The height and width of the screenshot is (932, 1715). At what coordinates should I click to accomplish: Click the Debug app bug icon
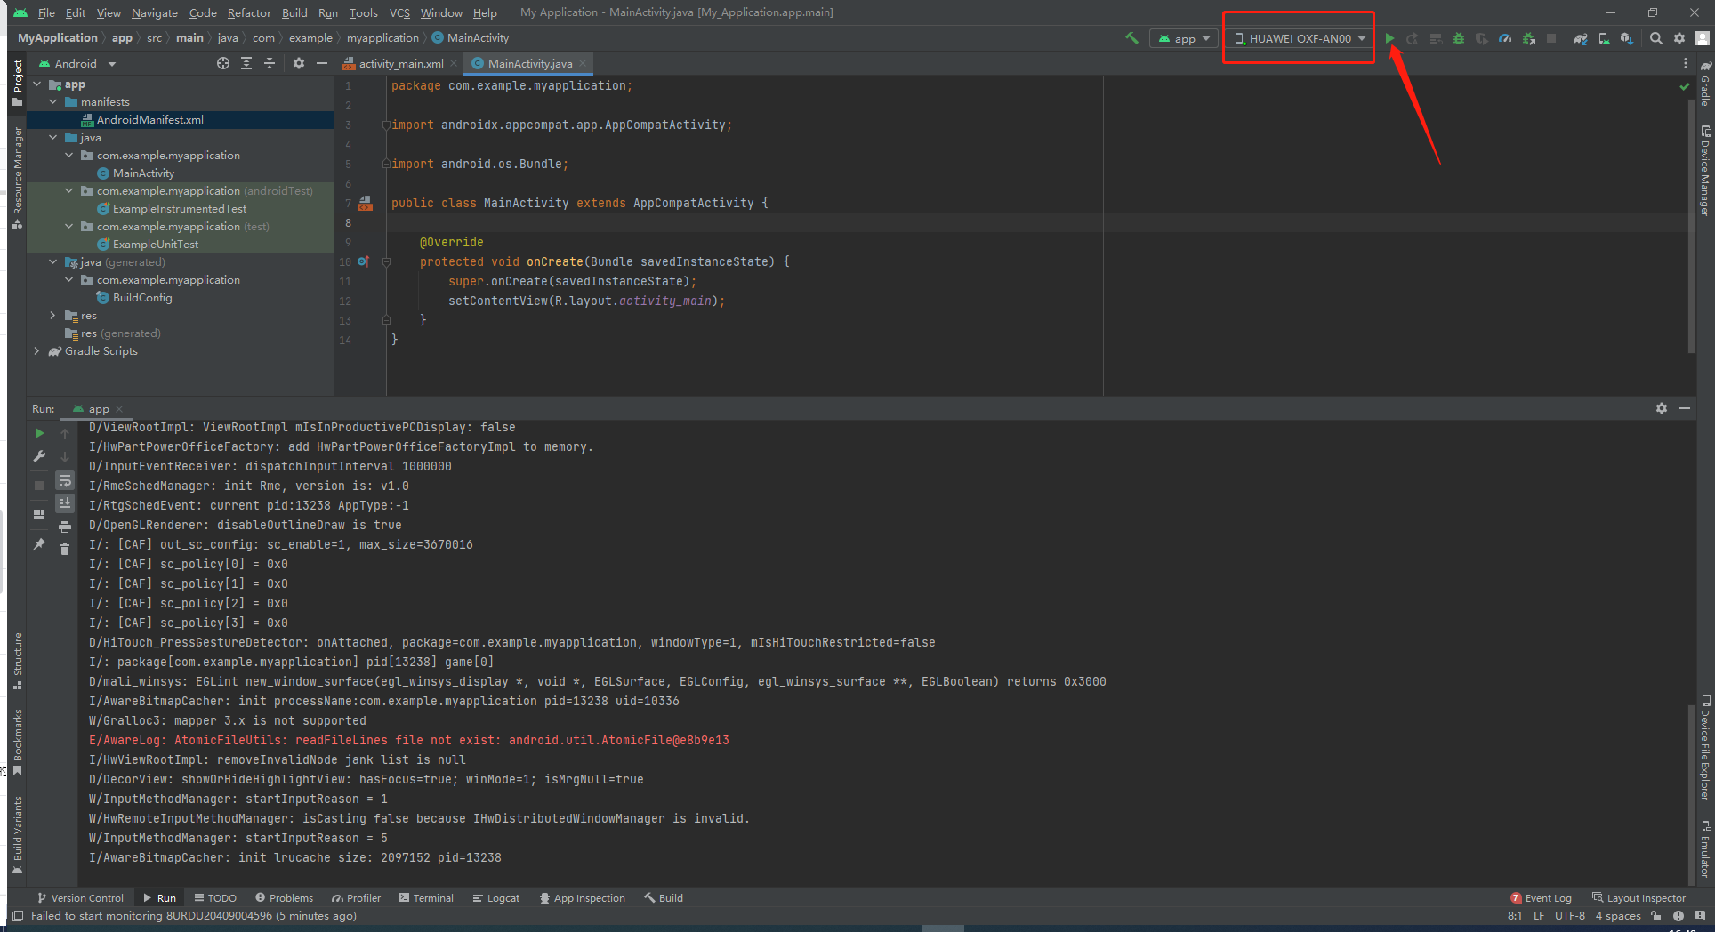pyautogui.click(x=1459, y=38)
